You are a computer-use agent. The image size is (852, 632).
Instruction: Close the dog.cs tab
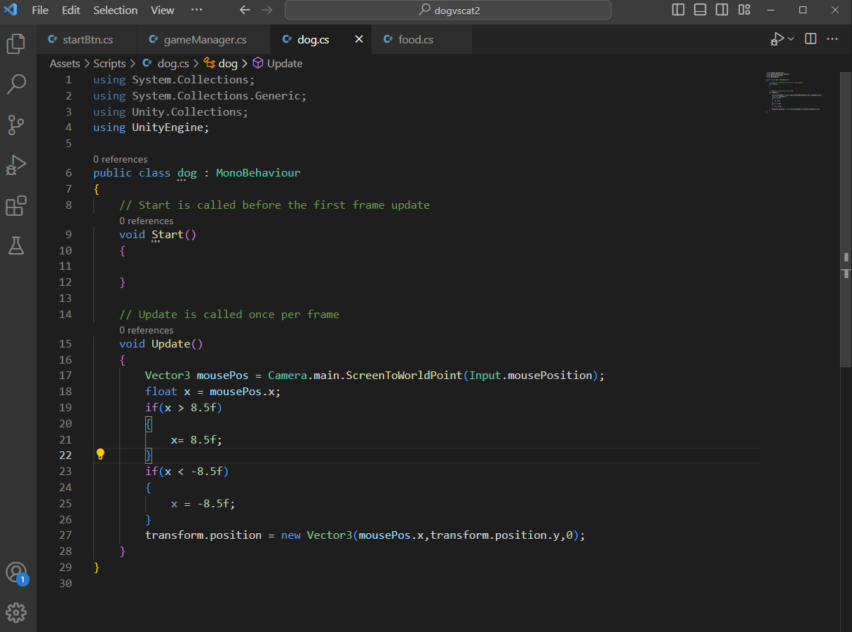click(x=359, y=39)
